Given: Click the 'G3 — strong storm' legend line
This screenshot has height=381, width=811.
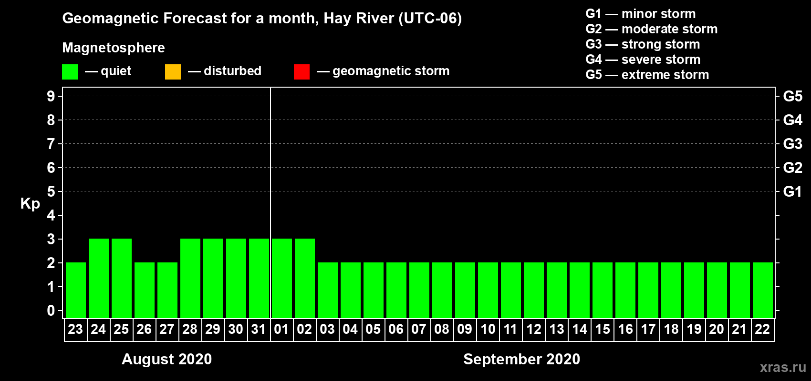Looking at the screenshot, I should [x=643, y=44].
